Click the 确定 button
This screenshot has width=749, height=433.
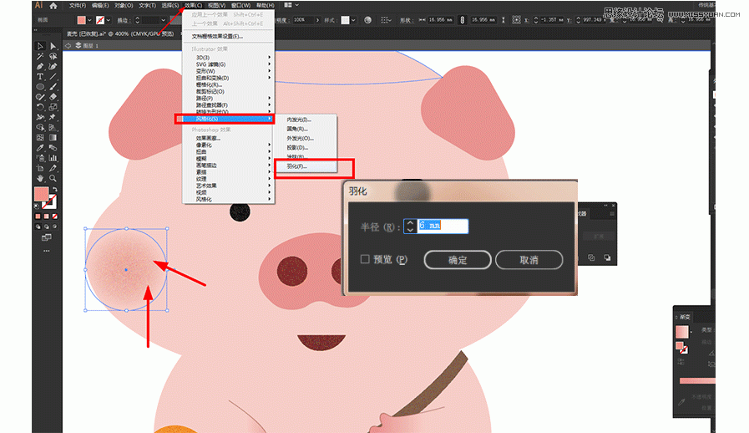click(x=458, y=260)
